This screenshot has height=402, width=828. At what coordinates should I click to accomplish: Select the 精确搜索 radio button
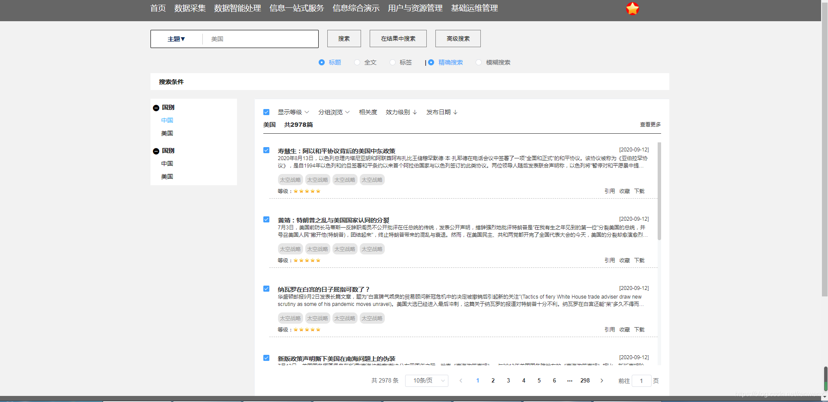[x=431, y=62]
